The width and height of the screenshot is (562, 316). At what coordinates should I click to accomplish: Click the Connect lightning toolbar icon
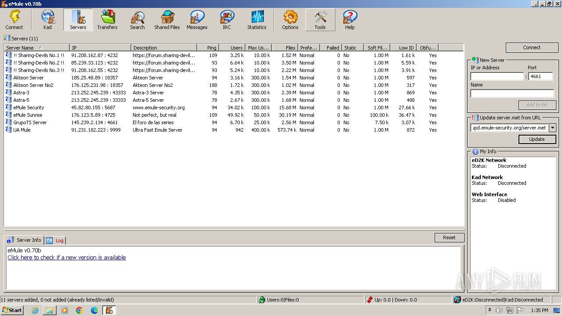pyautogui.click(x=14, y=20)
